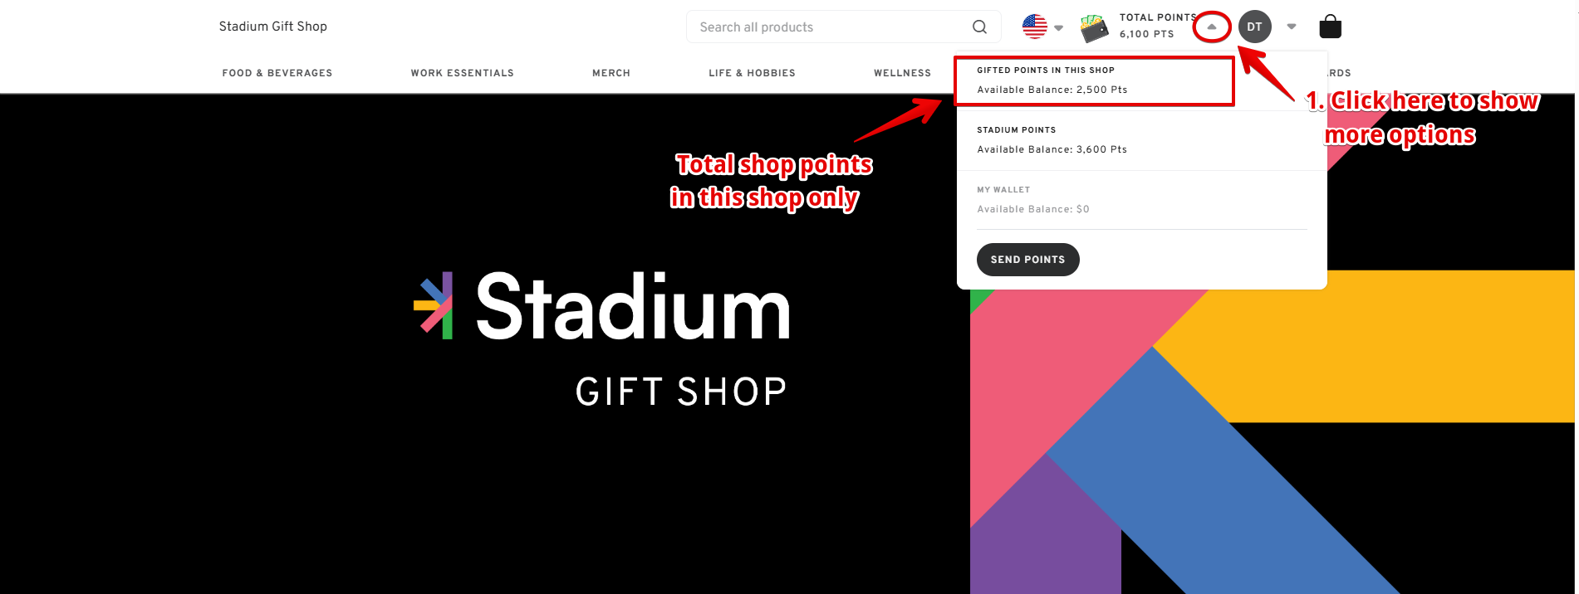Click the Send Points button

tap(1028, 260)
